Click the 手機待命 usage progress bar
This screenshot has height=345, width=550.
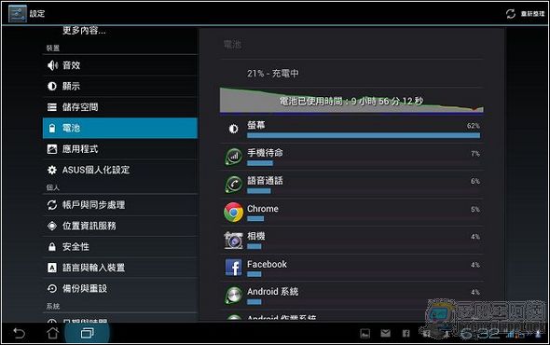tap(260, 163)
